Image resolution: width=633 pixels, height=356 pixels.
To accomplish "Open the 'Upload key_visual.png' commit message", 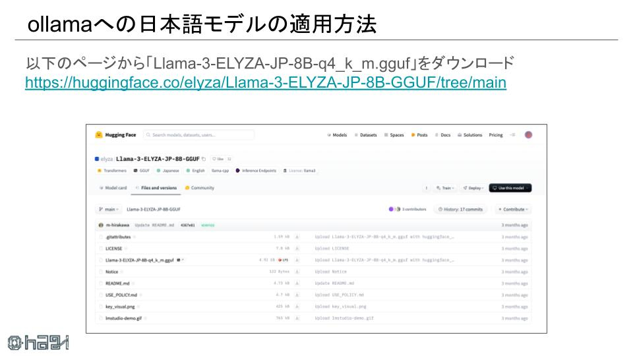I will point(340,307).
